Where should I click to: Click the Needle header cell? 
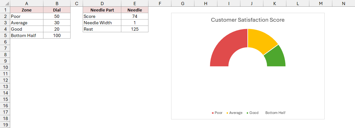135,10
